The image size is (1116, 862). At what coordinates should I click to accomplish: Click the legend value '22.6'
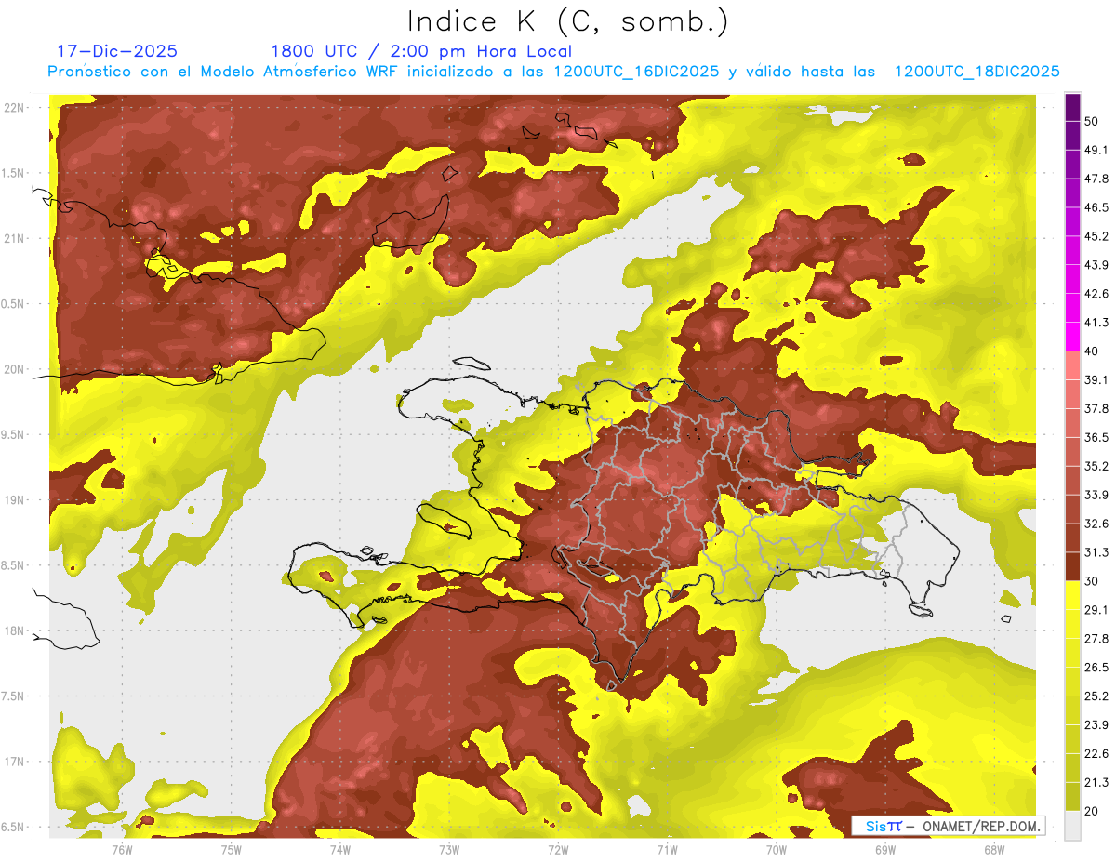(1096, 753)
